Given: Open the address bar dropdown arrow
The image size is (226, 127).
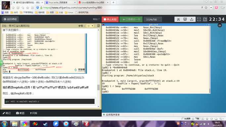Looking at the screenshot, I should (211, 8).
